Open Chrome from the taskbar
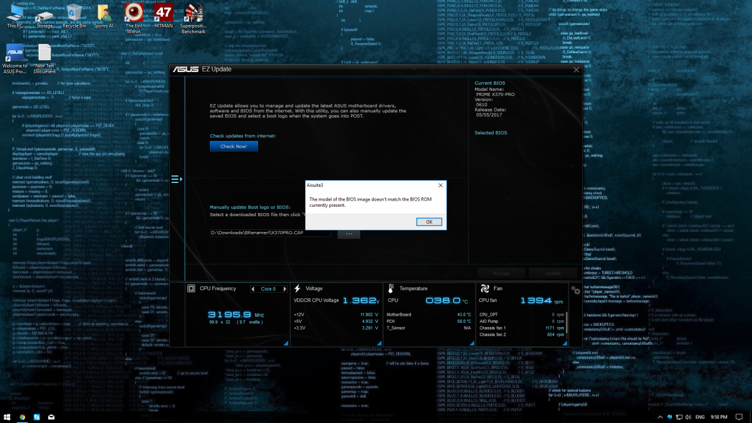Image resolution: width=752 pixels, height=423 pixels. pyautogui.click(x=23, y=417)
